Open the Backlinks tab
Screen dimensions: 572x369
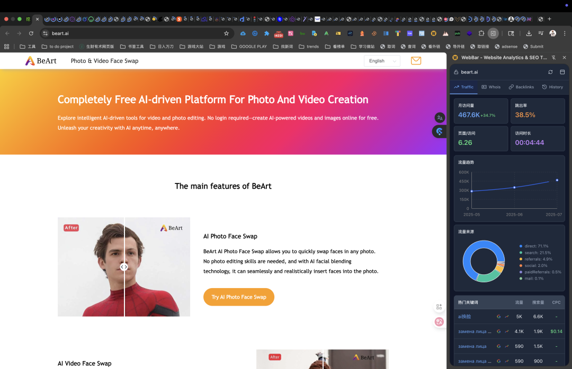521,87
